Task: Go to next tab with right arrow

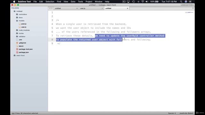Action: pyautogui.click(x=52, y=8)
